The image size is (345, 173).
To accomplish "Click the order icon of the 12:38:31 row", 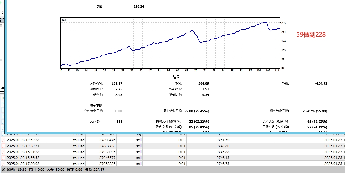I will point(3,146).
